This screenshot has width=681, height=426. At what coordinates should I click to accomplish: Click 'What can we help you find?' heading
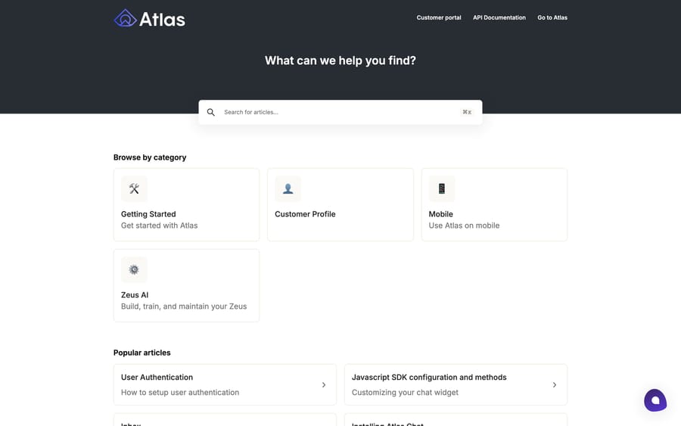tap(340, 61)
